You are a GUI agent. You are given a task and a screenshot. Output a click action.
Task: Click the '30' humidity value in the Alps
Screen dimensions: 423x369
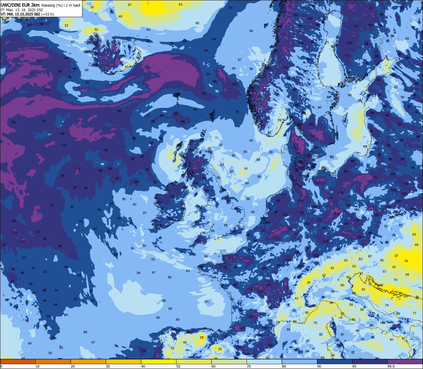309,282
